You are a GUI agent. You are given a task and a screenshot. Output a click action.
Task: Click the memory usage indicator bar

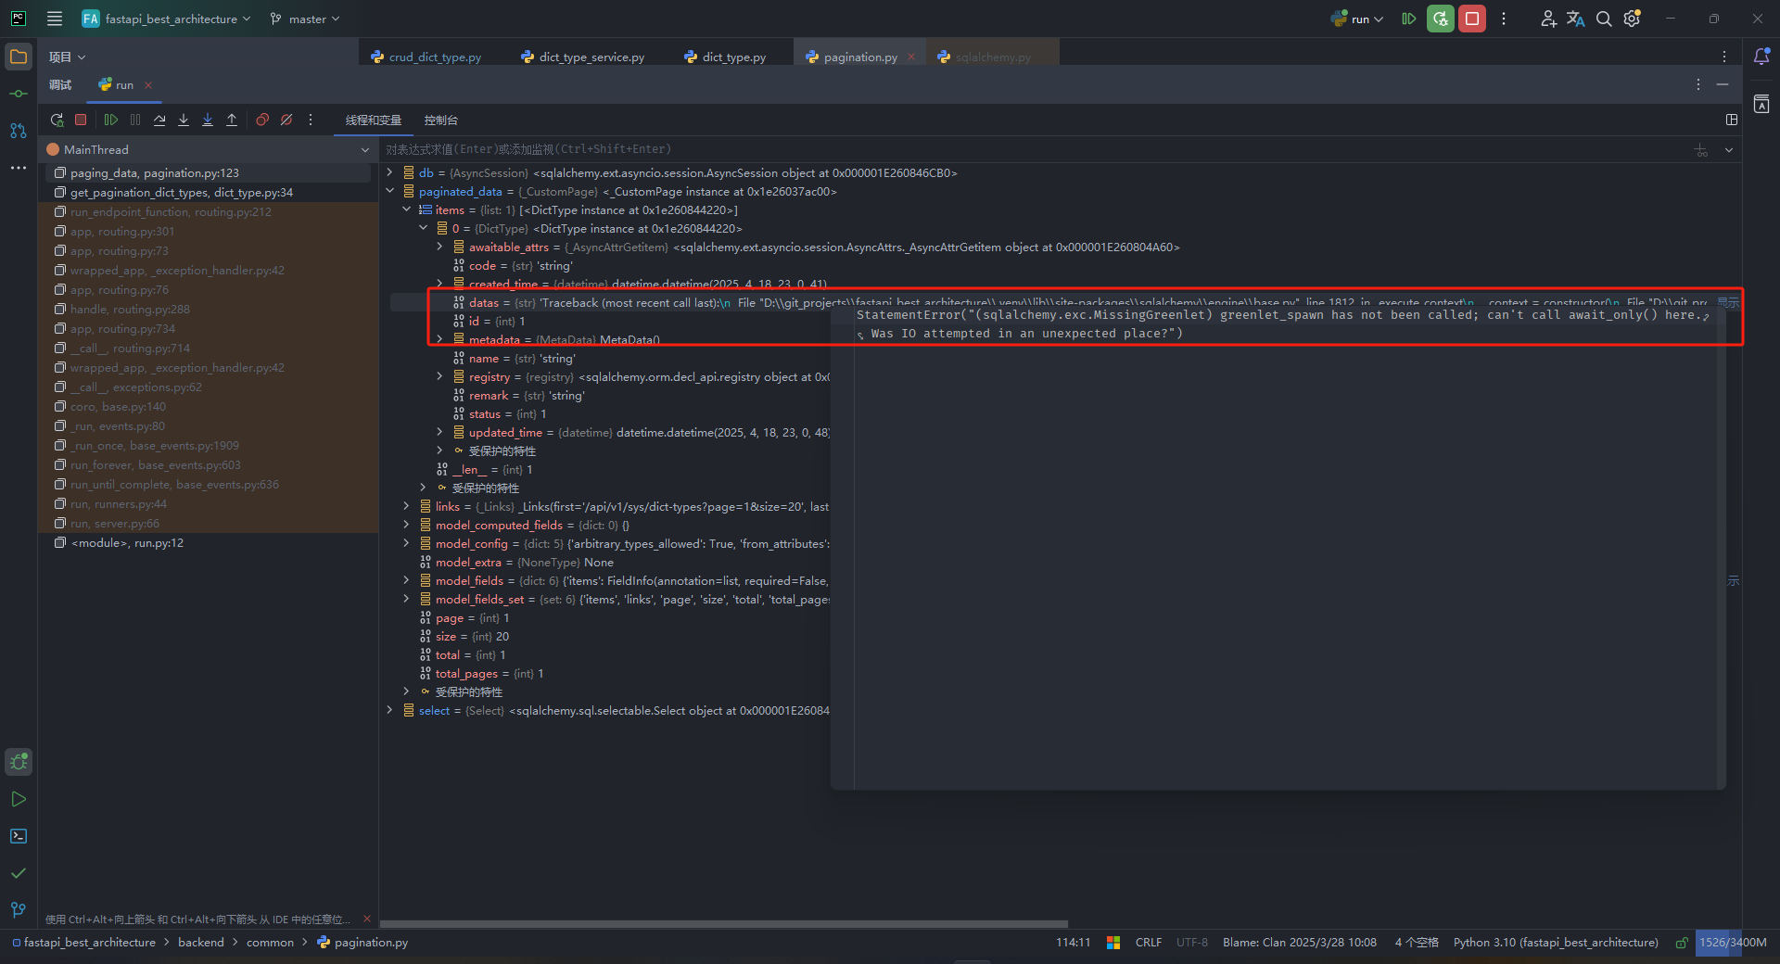pyautogui.click(x=1732, y=943)
